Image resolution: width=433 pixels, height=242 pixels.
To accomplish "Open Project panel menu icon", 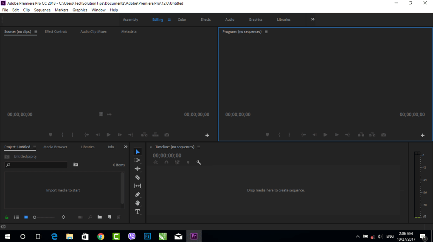I will tap(34, 147).
